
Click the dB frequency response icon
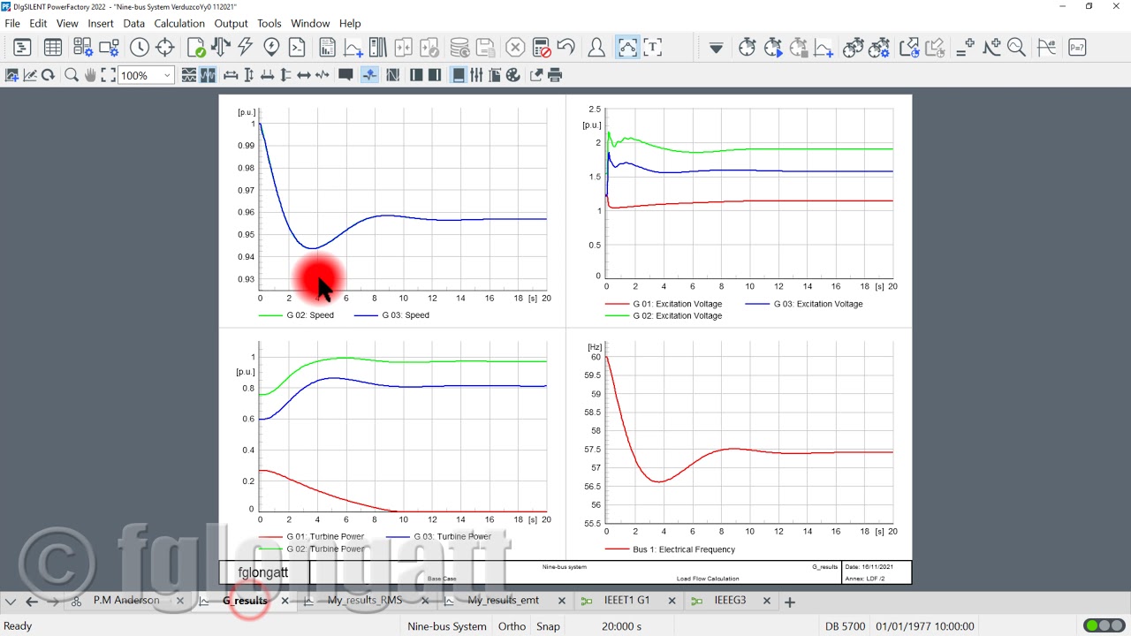coord(1046,48)
